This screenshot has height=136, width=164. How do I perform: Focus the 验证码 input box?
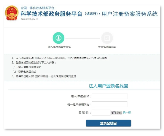pos(101,113)
